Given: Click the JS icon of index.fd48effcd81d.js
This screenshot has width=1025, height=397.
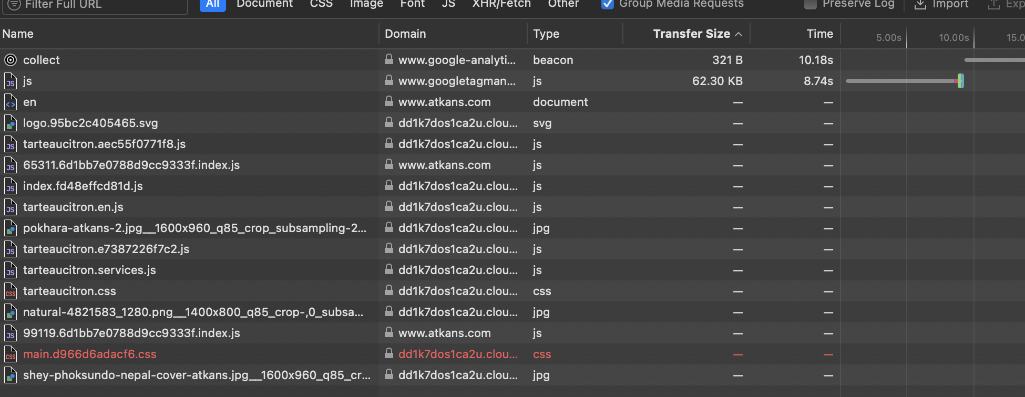Looking at the screenshot, I should [11, 186].
